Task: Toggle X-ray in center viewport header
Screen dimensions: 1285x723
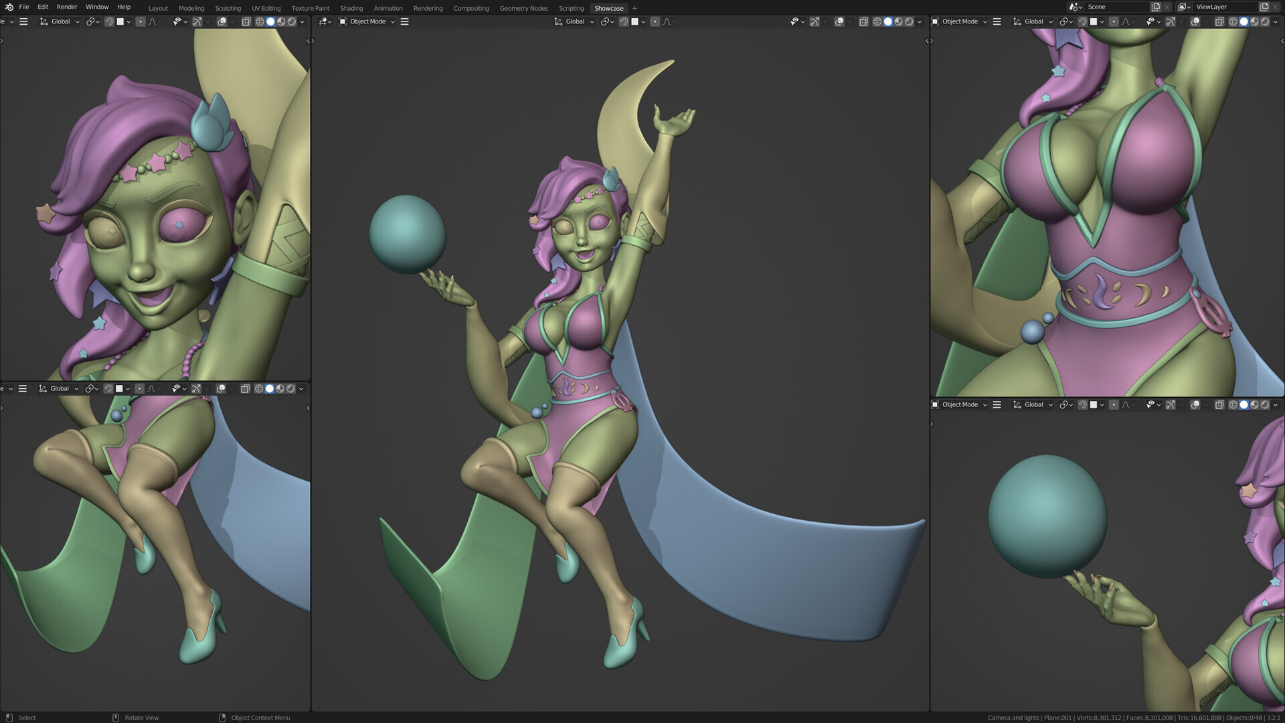Action: tap(863, 21)
